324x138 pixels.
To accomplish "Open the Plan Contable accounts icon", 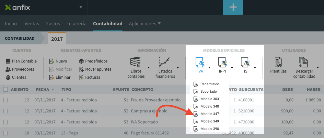I will [8, 61].
